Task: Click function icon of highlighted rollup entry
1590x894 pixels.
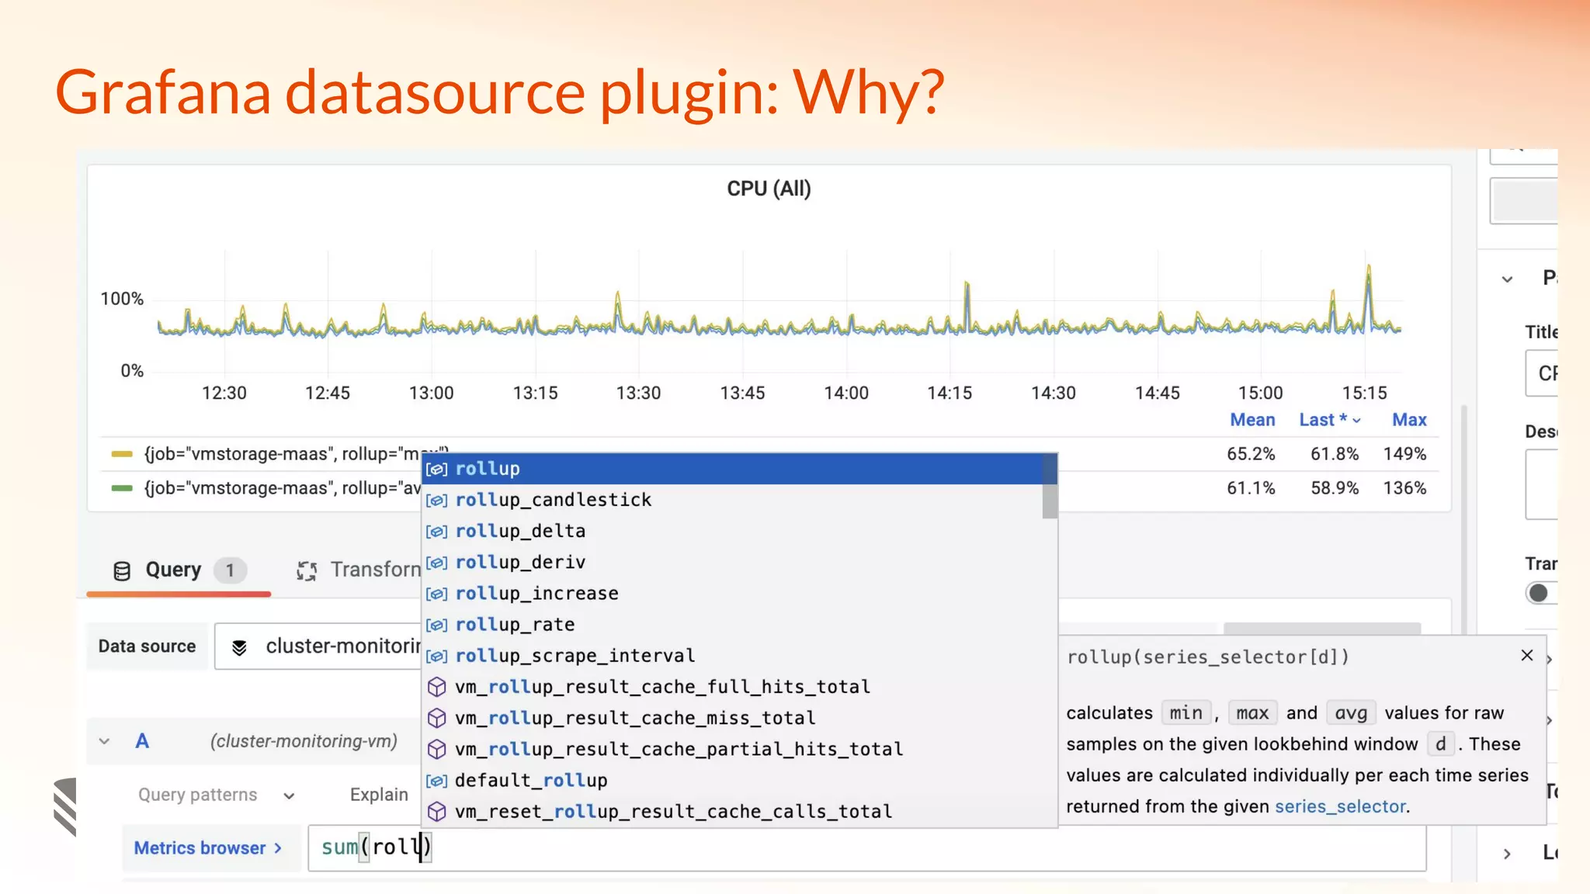Action: click(x=437, y=470)
